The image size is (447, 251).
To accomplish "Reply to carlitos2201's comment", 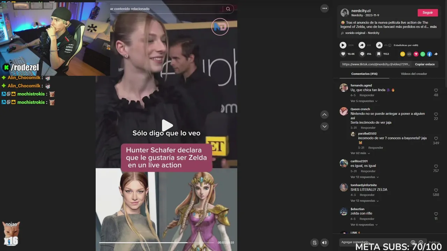I will (x=368, y=171).
